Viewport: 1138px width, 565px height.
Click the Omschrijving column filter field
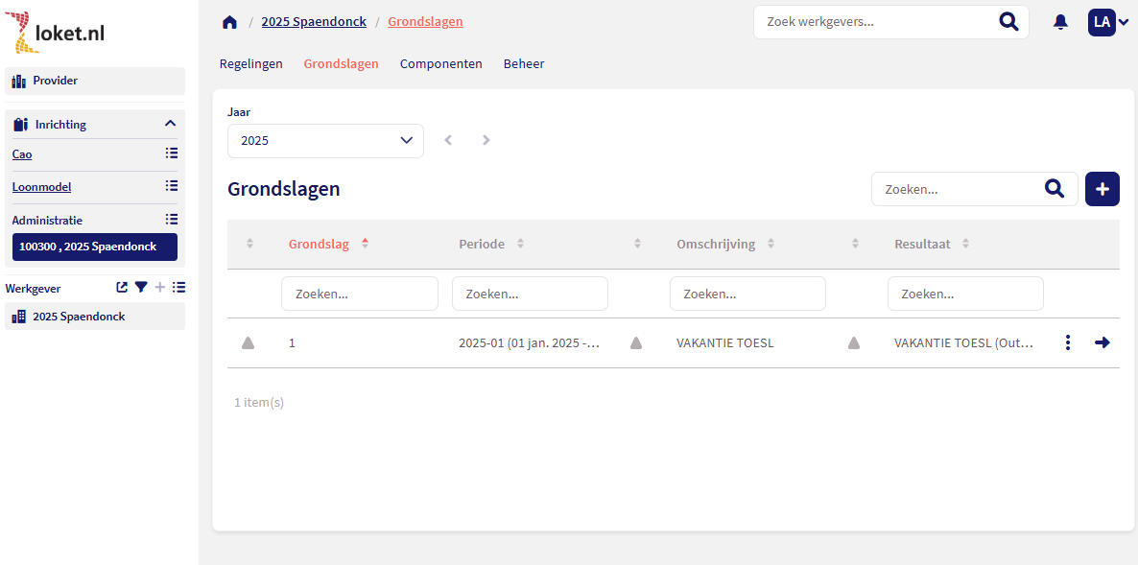(747, 294)
